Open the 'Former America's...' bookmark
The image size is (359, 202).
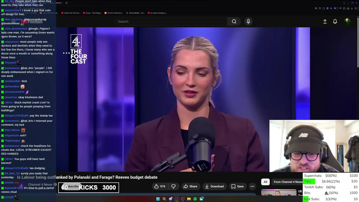coord(114,13)
